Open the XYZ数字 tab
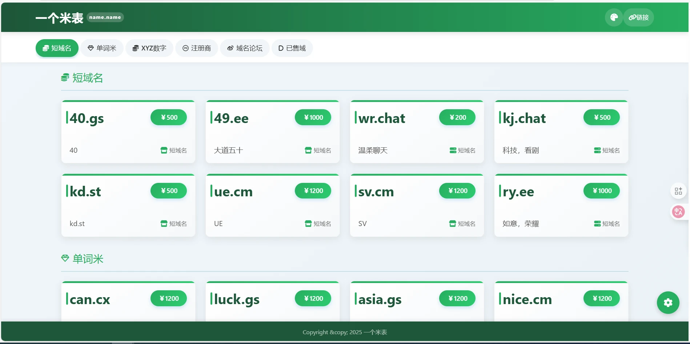 pyautogui.click(x=149, y=48)
